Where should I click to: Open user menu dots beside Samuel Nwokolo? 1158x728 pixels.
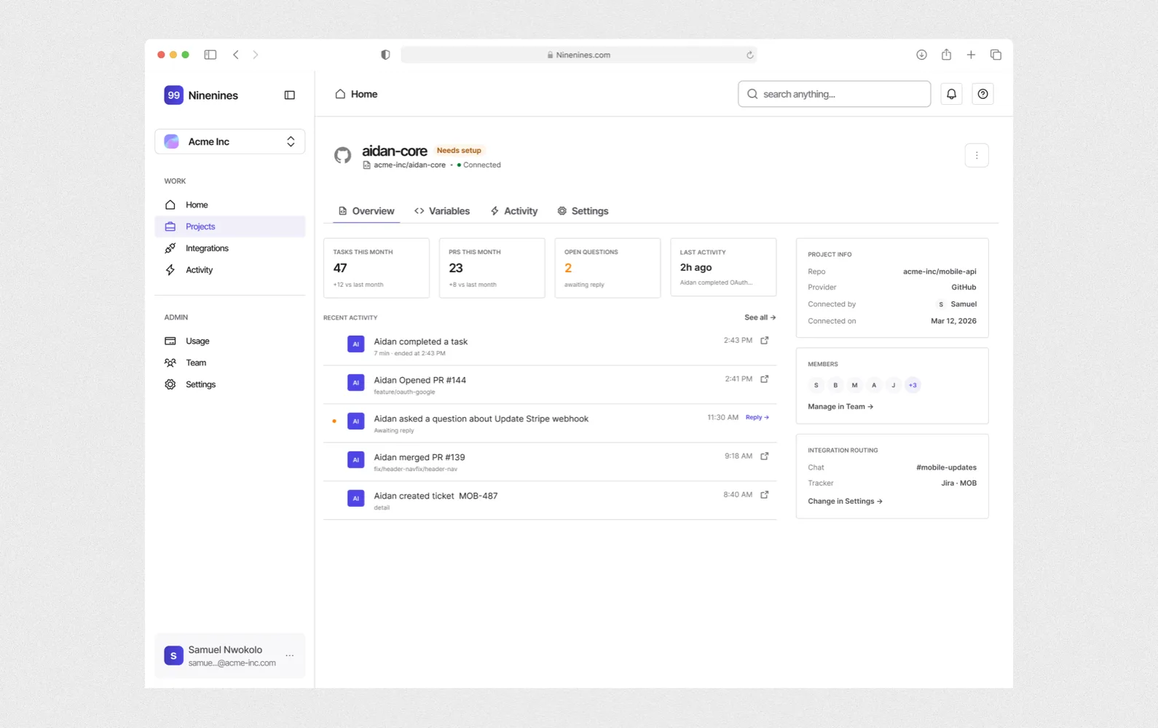coord(290,656)
